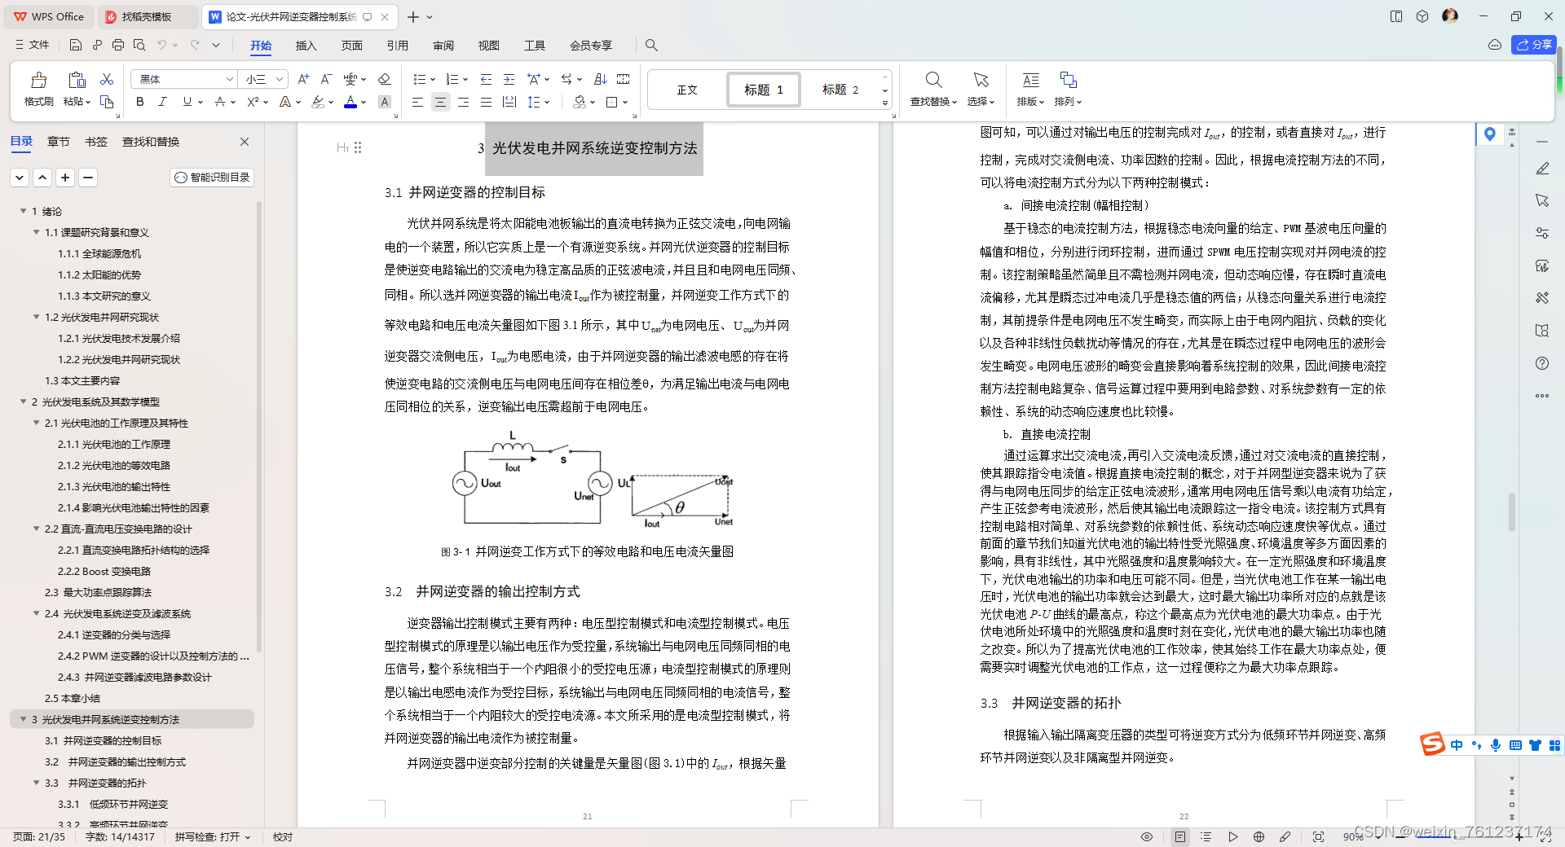Open the 排版 dropdown
This screenshot has height=847, width=1565.
coord(1030,102)
